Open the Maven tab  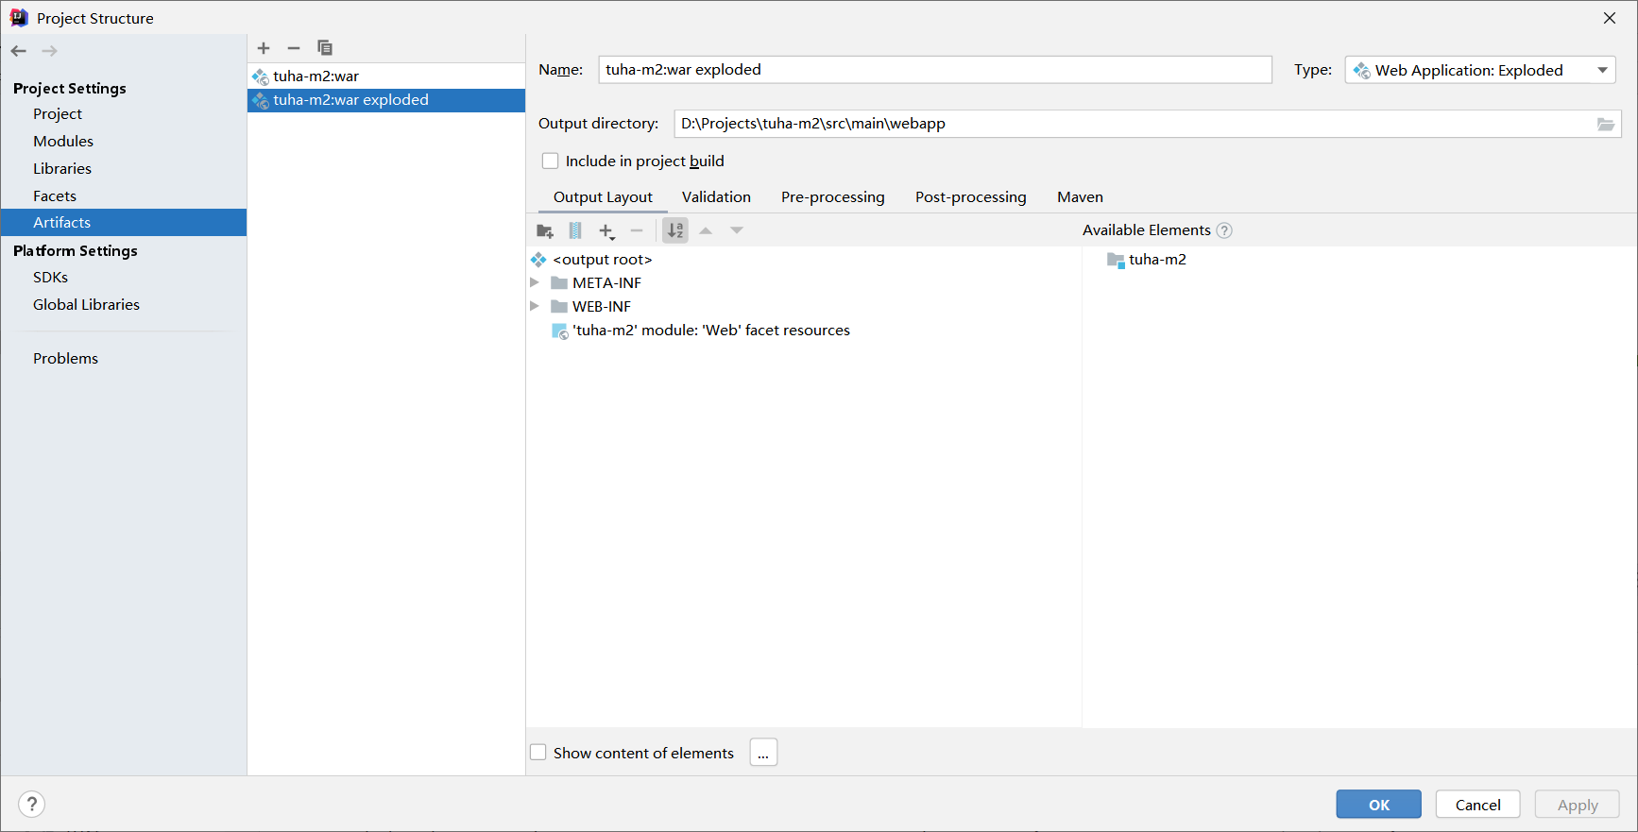(x=1080, y=196)
